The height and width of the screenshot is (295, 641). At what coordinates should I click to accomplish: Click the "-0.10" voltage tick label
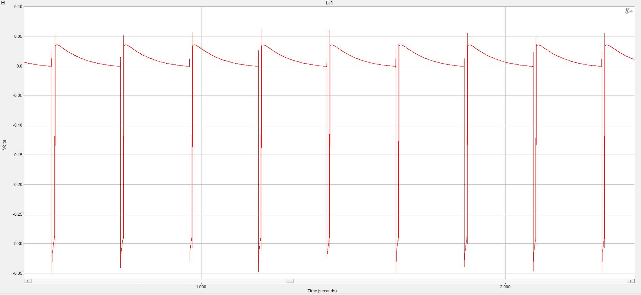click(x=18, y=125)
